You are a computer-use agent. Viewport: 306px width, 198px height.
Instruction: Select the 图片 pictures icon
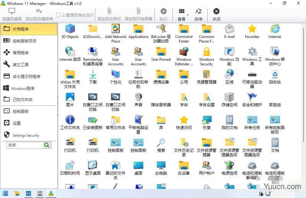click(x=70, y=100)
